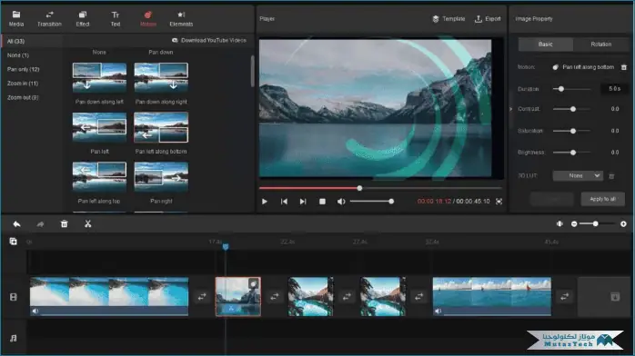This screenshot has width=635, height=356.
Task: Jump to next frame
Action: (303, 202)
